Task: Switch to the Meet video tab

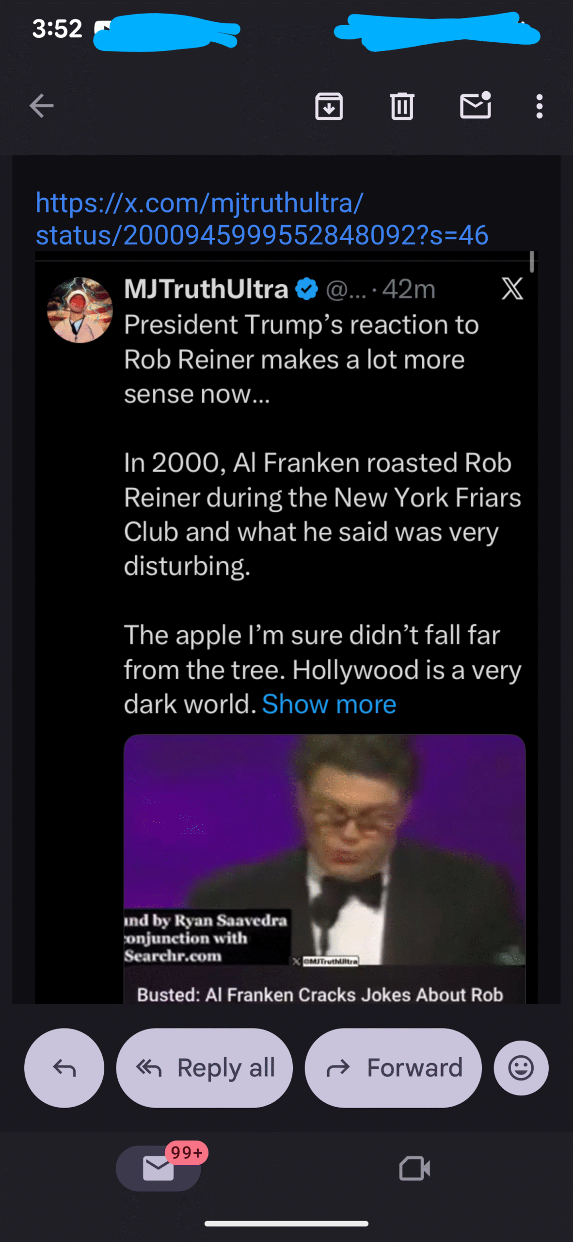Action: click(414, 1168)
